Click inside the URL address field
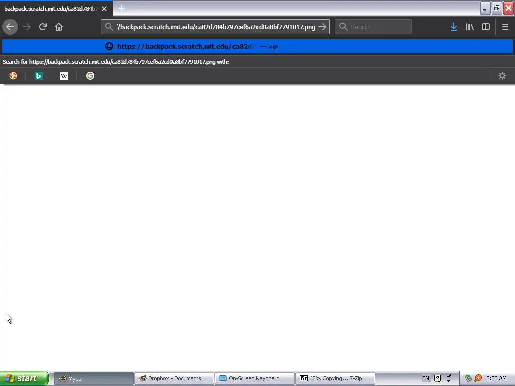 [x=216, y=27]
